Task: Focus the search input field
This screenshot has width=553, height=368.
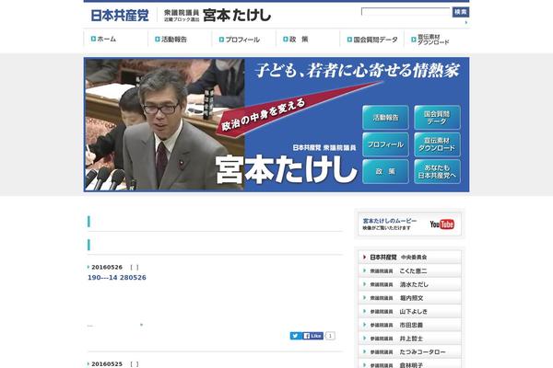Action: click(x=406, y=12)
